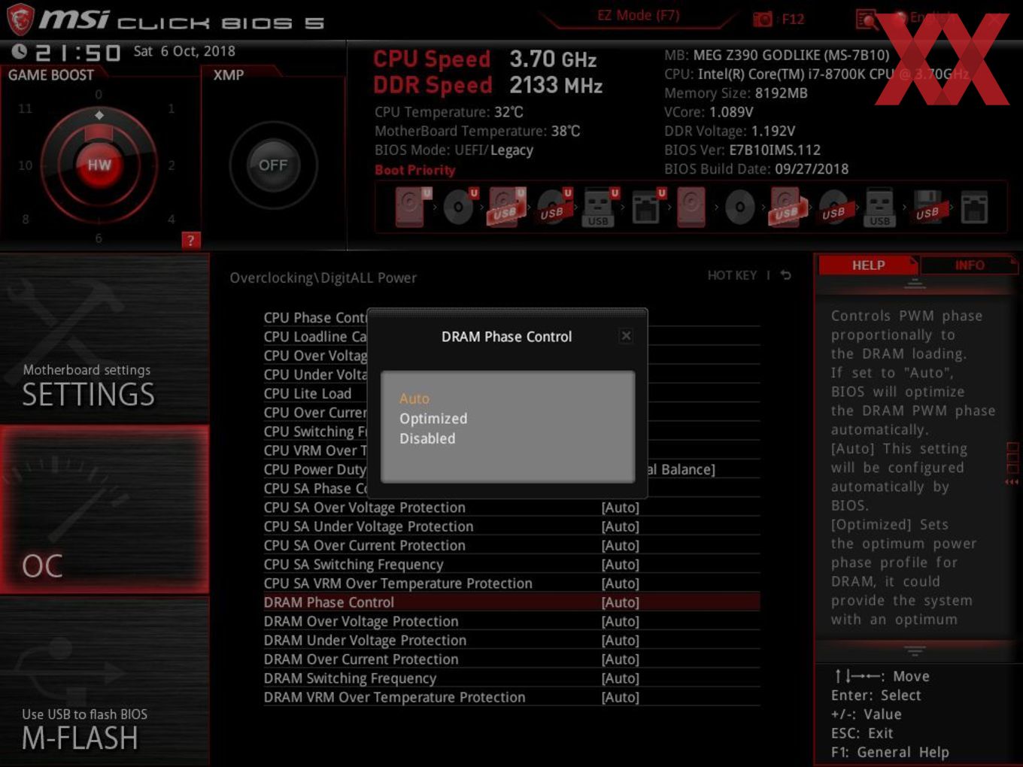Select the DRAM Phase Control row label
This screenshot has height=767, width=1023.
[329, 602]
